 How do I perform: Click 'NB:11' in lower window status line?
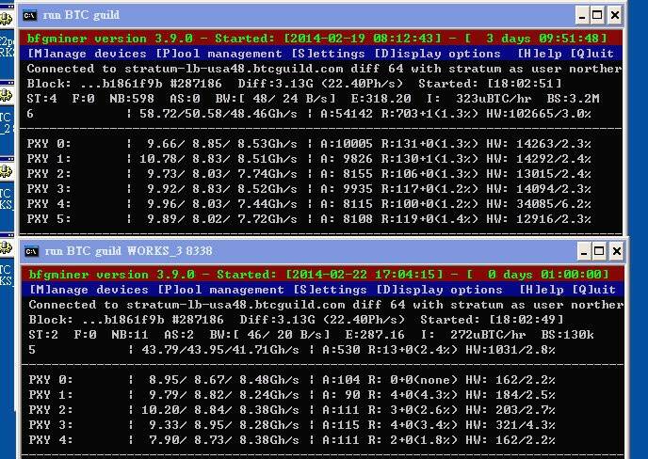(130, 335)
